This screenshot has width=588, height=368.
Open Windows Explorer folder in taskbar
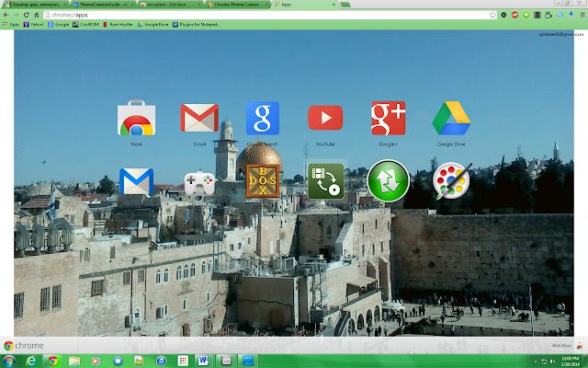pos(74,362)
